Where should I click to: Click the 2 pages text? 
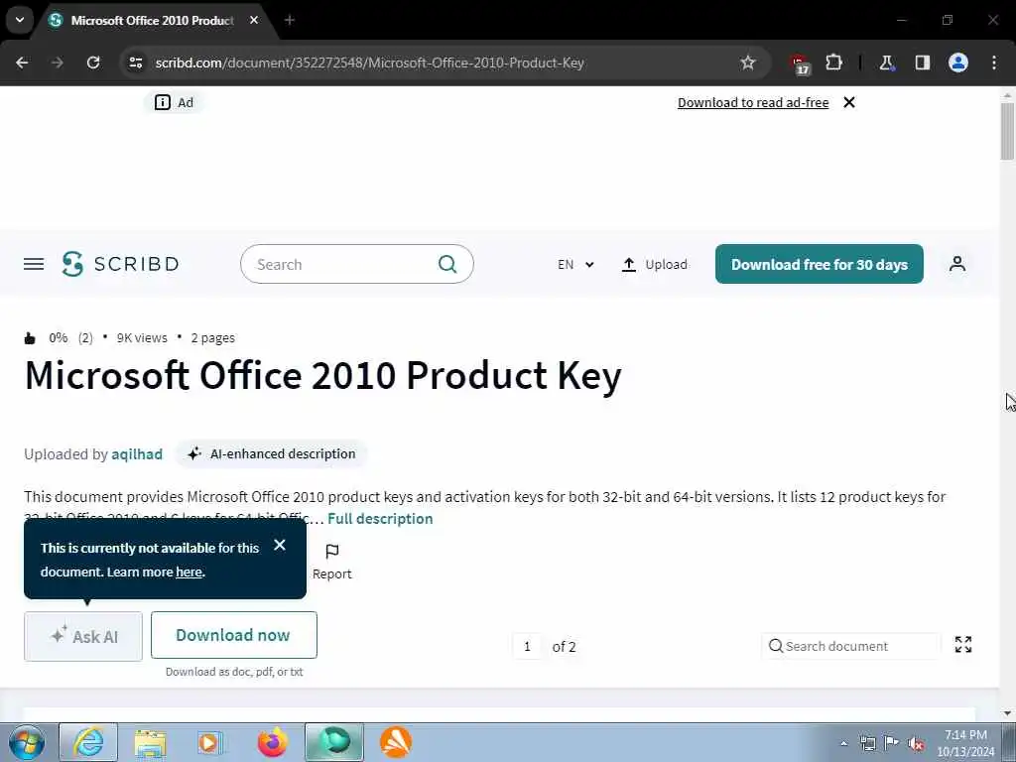coord(212,338)
